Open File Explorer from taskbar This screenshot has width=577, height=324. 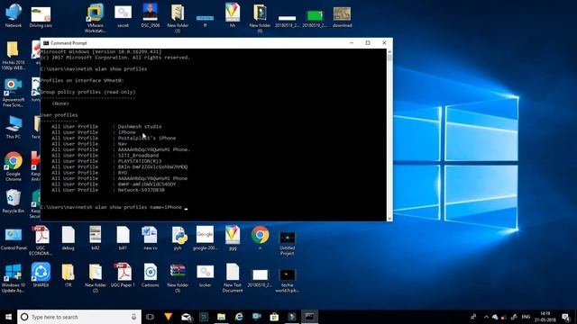[221, 317]
